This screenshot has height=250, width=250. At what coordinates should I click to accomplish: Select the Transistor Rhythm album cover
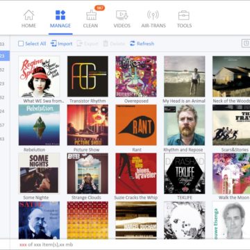pyautogui.click(x=87, y=76)
